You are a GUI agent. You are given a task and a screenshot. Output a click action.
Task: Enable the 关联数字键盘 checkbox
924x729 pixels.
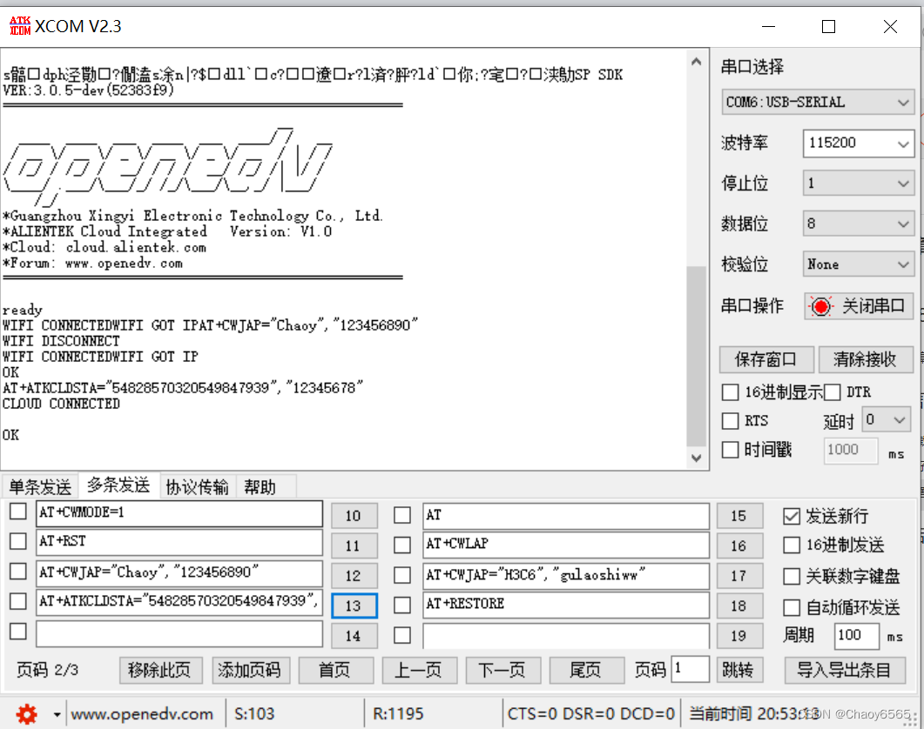click(x=792, y=577)
